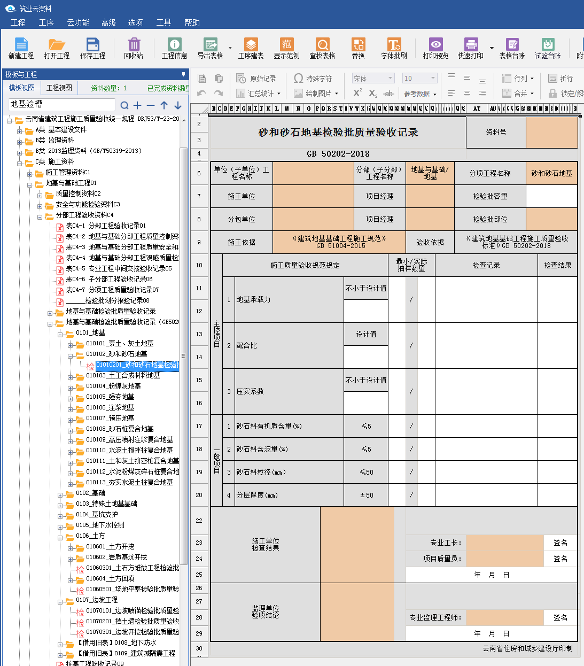Open the 回收站 recycle bin
This screenshot has width=584, height=666.
coord(134,48)
